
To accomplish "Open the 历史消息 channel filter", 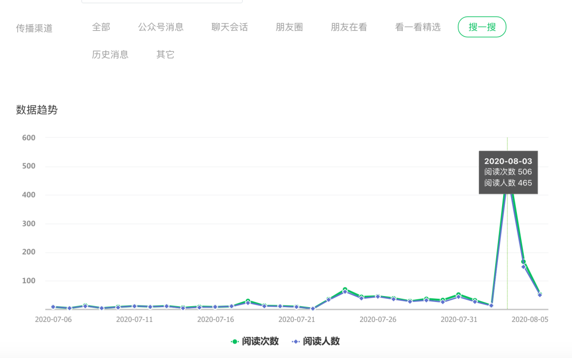I will (x=111, y=54).
